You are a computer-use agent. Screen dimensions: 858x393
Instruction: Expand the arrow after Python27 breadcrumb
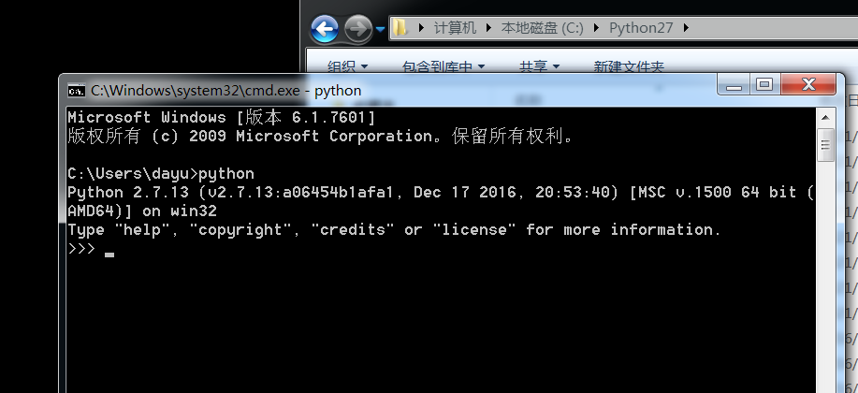pos(686,27)
